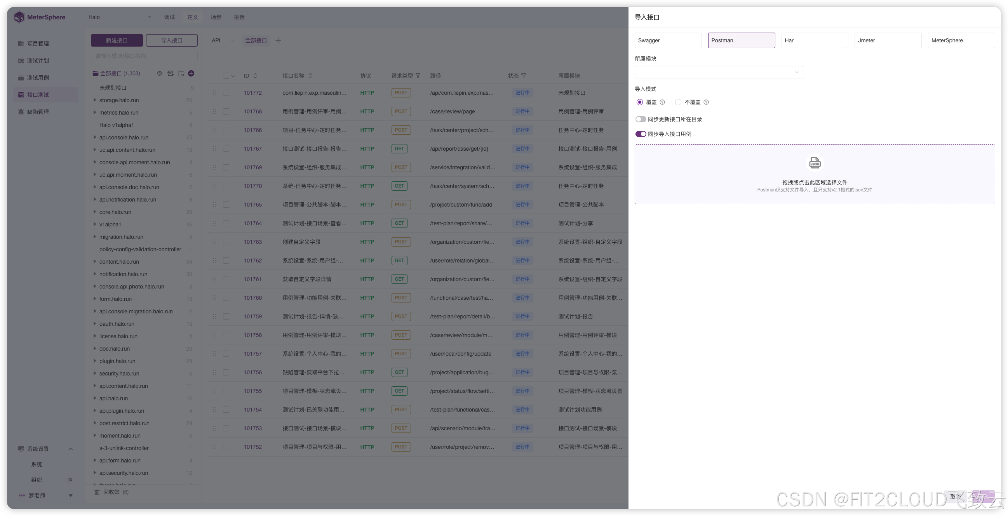Filter by 状态 funnel icon
This screenshot has width=1008, height=516.
pyautogui.click(x=524, y=76)
